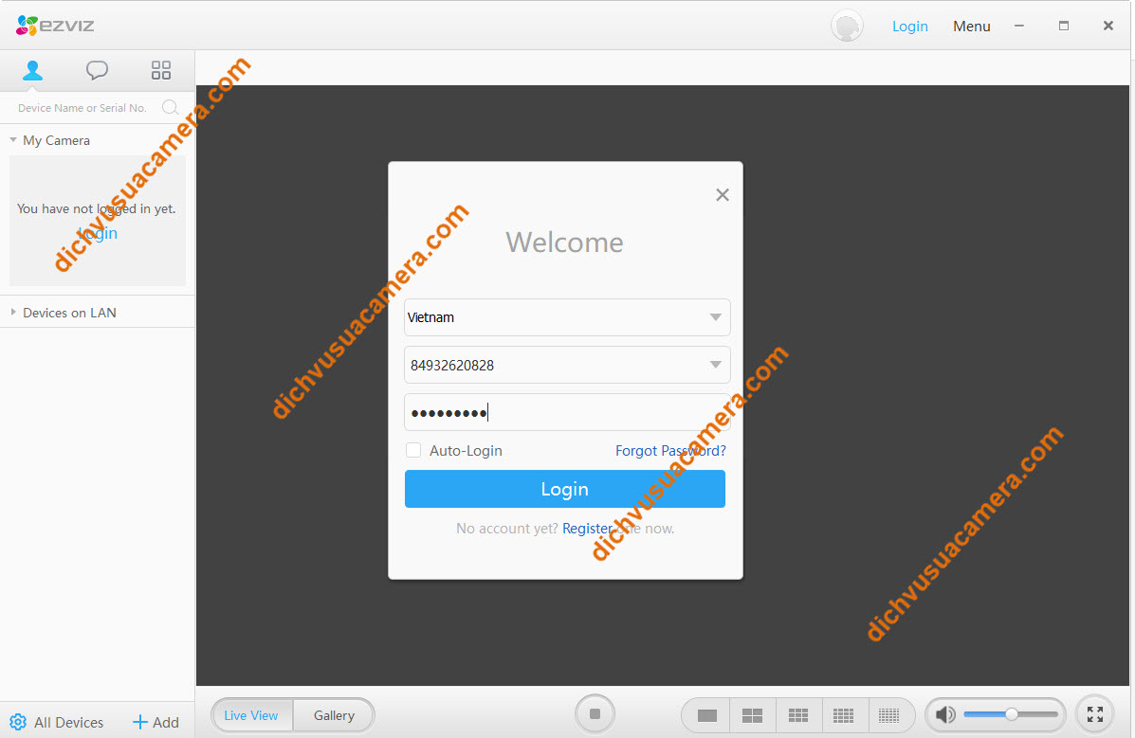This screenshot has height=738, width=1135.
Task: Enable the Auto-Login checkbox
Action: point(413,451)
